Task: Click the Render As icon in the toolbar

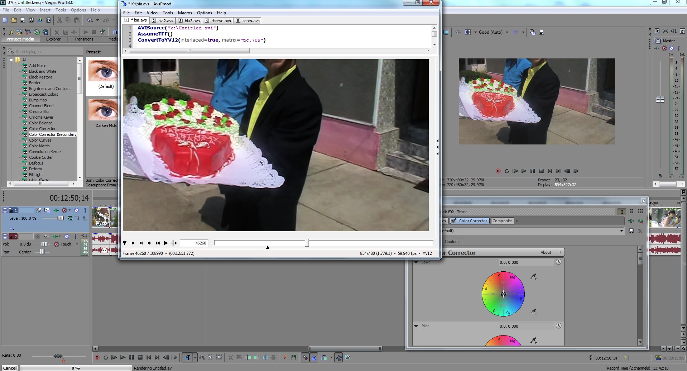Action: point(40,20)
